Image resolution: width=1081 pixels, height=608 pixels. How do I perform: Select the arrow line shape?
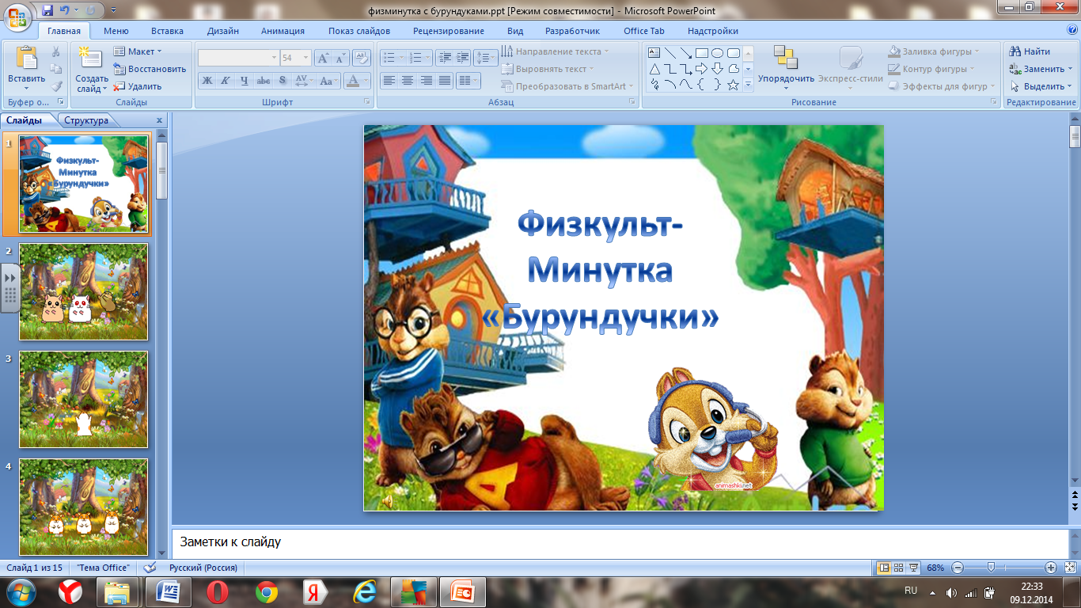point(686,53)
